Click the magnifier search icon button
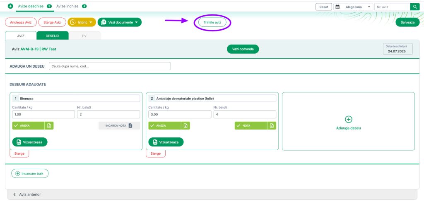 pyautogui.click(x=414, y=7)
